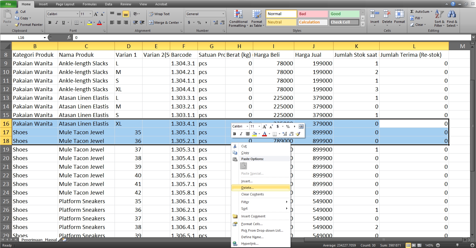Open the Name Box dropdown arrow
Viewport: 476px width, 248px height.
pos(45,38)
